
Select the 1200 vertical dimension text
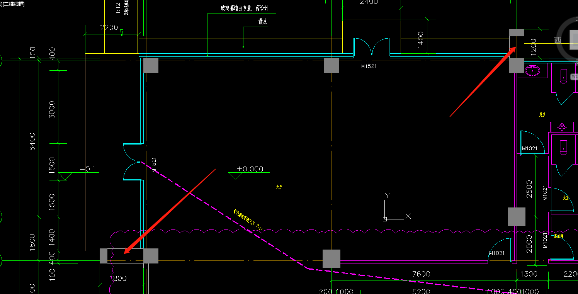(534, 47)
